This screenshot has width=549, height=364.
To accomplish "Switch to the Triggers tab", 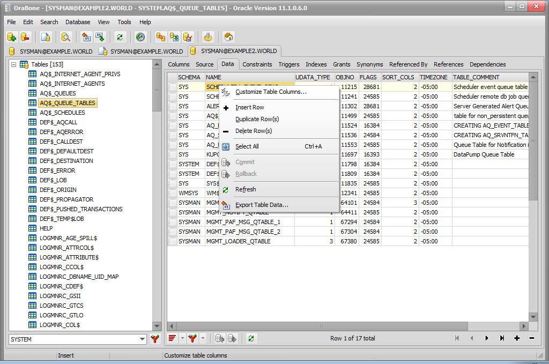I will [x=289, y=64].
